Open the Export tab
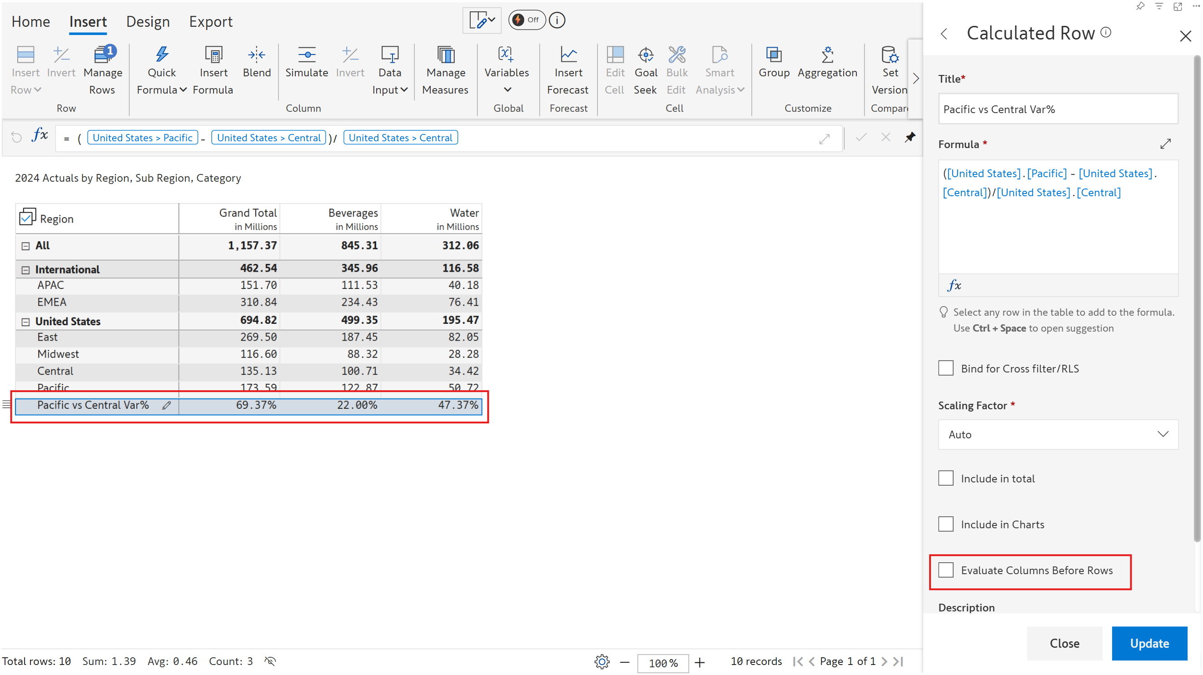This screenshot has width=1203, height=675. (211, 22)
